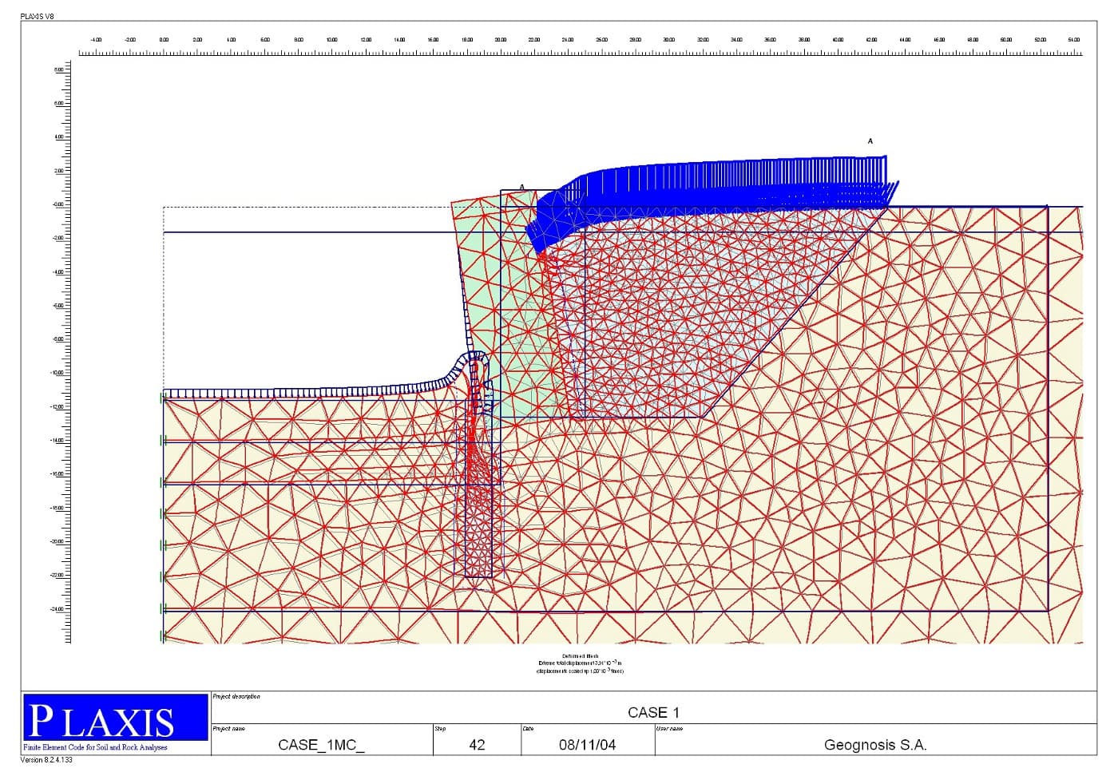1118x776 pixels.
Task: Click the User name field label
Action: coord(669,728)
